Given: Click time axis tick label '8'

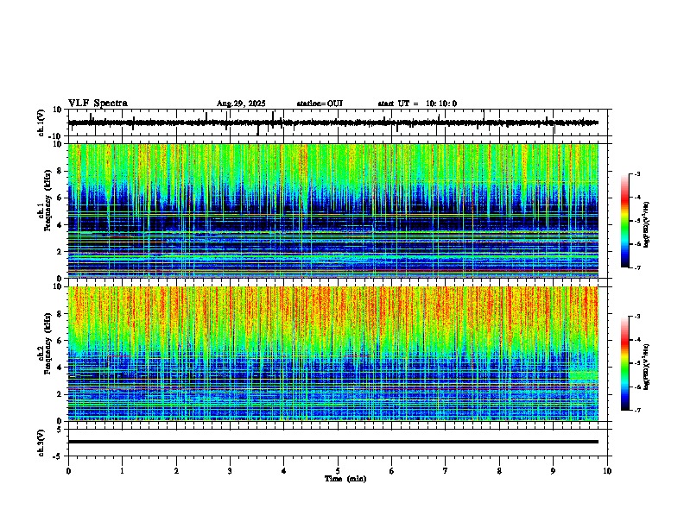Looking at the screenshot, I should [499, 471].
